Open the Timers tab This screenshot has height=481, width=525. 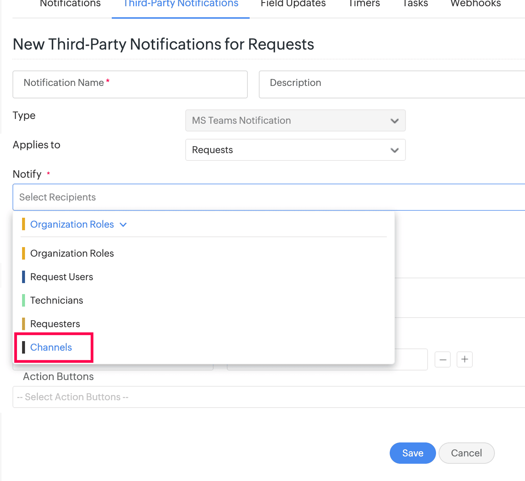364,4
